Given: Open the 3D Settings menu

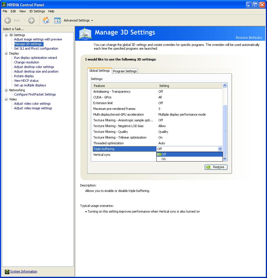Looking at the screenshot, I should click(x=37, y=11).
